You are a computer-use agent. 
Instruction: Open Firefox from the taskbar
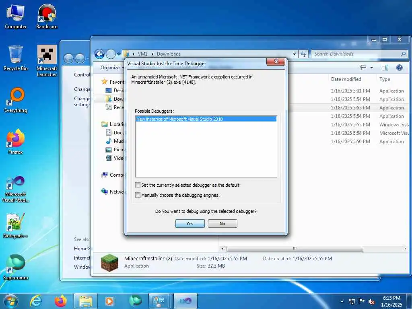pos(60,301)
